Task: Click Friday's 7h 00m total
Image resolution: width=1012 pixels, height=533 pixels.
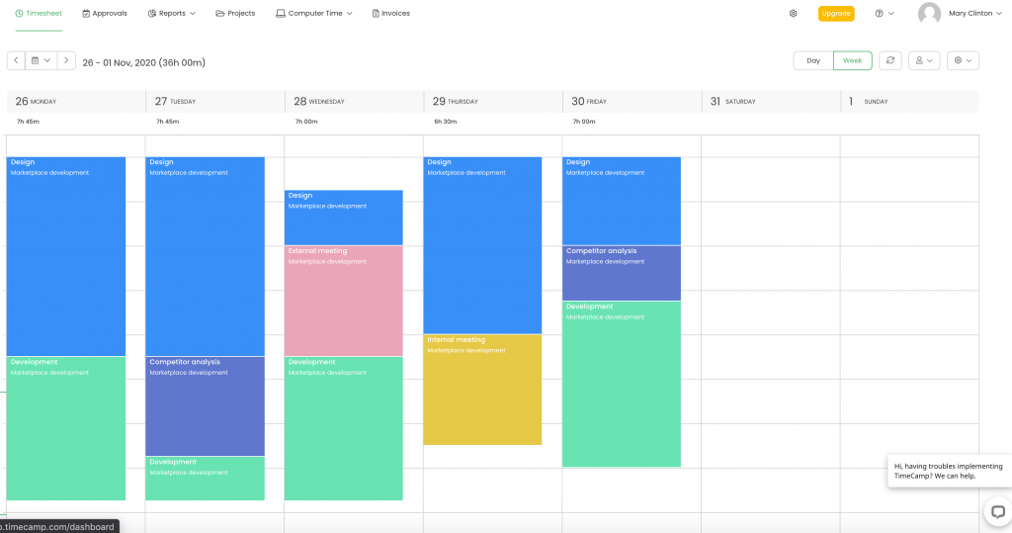Action: (584, 122)
